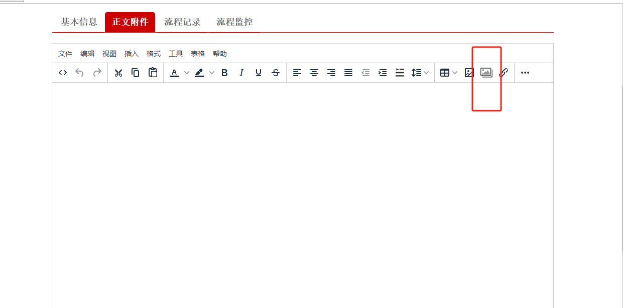623x308 pixels.
Task: Align text right
Action: (331, 73)
